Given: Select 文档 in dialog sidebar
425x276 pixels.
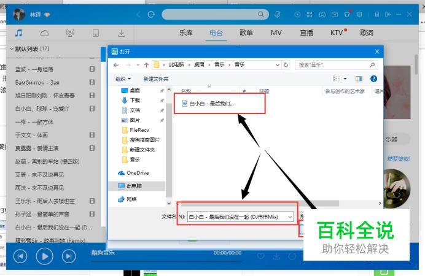Looking at the screenshot, I should click(135, 110).
